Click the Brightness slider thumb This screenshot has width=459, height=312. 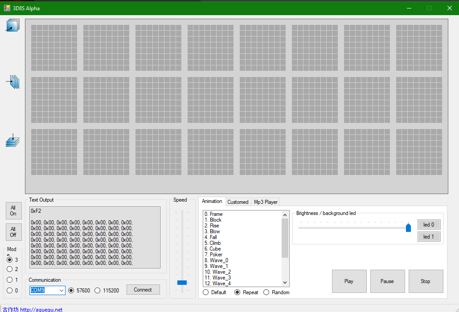coord(408,227)
